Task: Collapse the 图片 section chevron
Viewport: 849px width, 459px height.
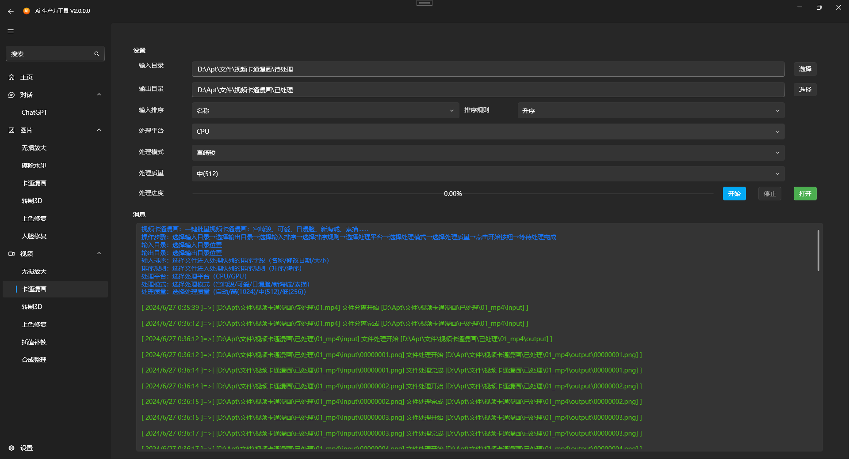Action: [x=99, y=130]
